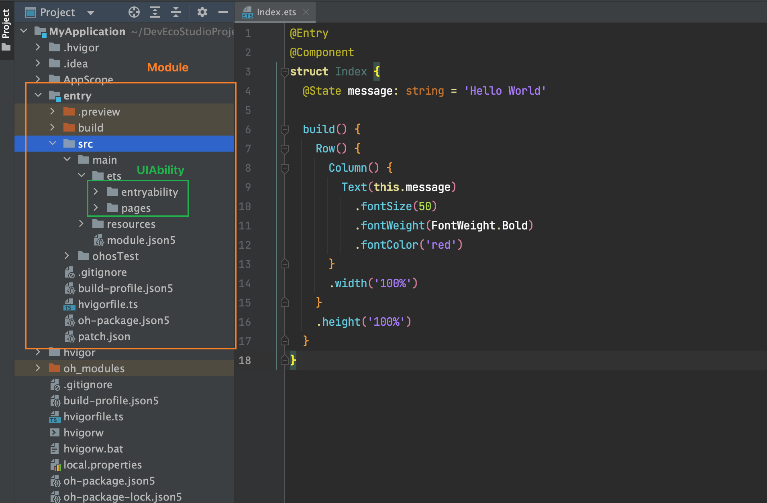Collapse the entry module
This screenshot has width=767, height=503.
click(x=38, y=95)
